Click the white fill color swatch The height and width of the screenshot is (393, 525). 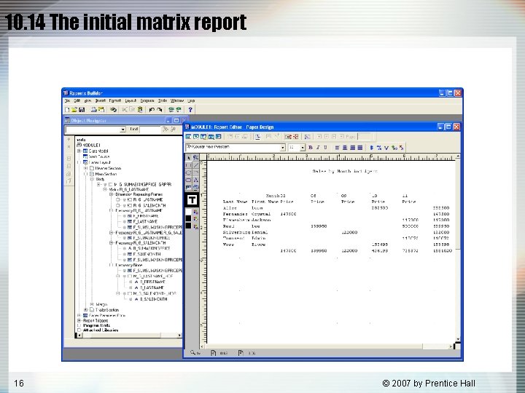189,212
